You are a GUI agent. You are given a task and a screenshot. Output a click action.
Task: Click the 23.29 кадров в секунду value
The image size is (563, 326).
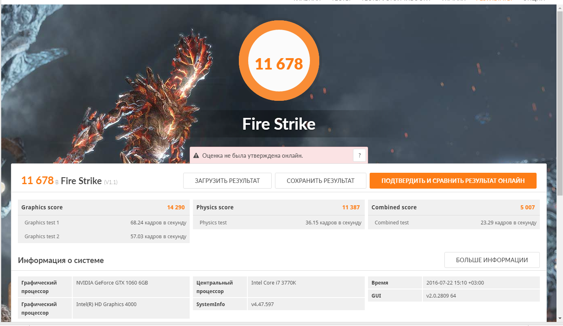tap(509, 223)
